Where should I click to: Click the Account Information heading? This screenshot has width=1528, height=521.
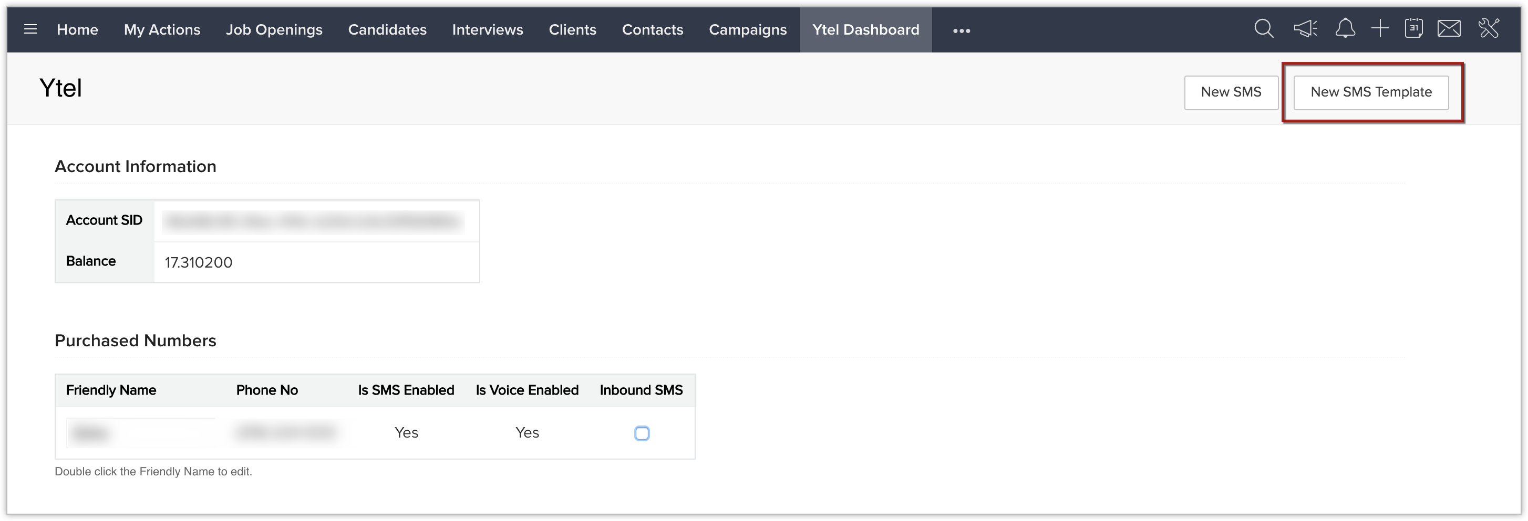pos(135,166)
